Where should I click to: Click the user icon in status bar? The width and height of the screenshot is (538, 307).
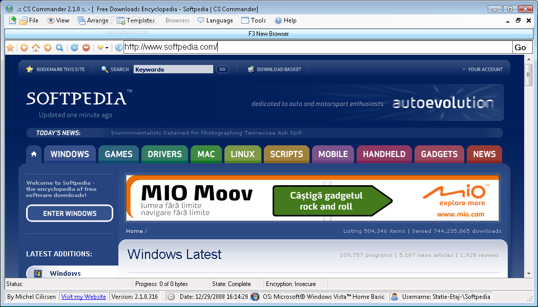click(x=395, y=297)
